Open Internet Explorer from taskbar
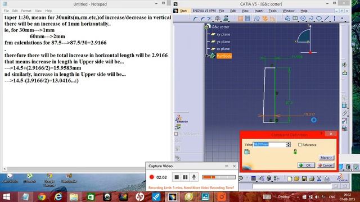 coord(58,197)
